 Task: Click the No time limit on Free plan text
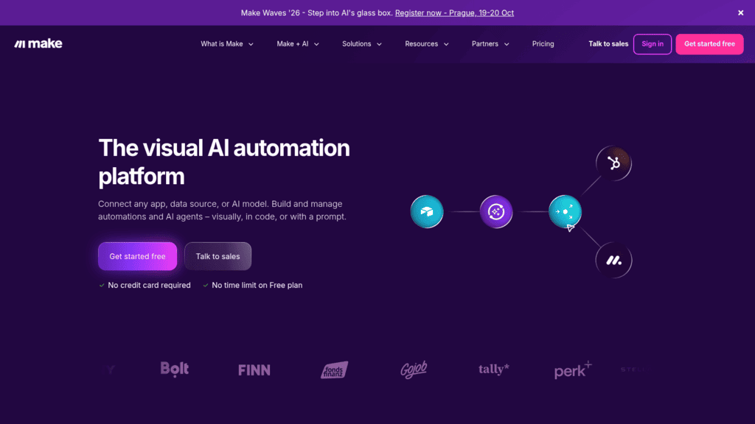[257, 285]
